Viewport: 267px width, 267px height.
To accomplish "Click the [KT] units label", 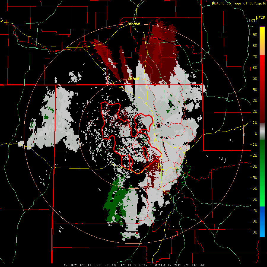I will point(253,20).
